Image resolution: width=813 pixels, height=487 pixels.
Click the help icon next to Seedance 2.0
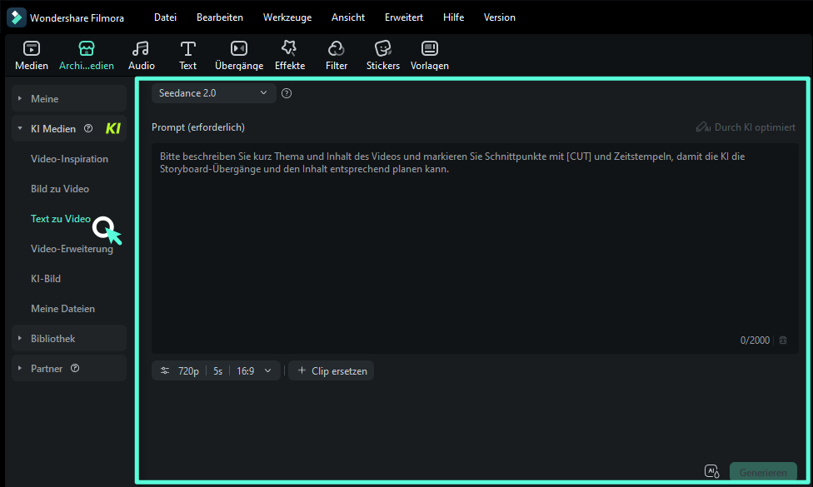287,94
